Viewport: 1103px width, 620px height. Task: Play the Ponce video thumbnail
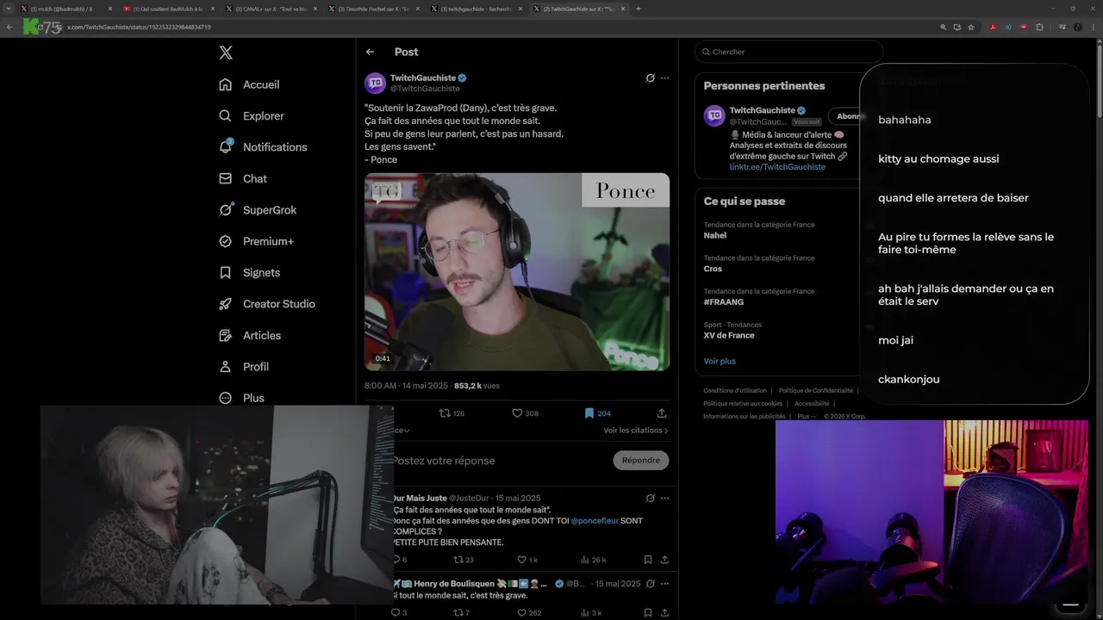(517, 272)
